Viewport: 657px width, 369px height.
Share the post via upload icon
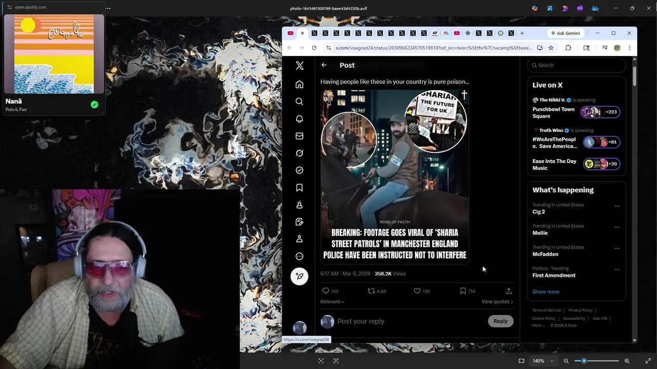coord(509,291)
